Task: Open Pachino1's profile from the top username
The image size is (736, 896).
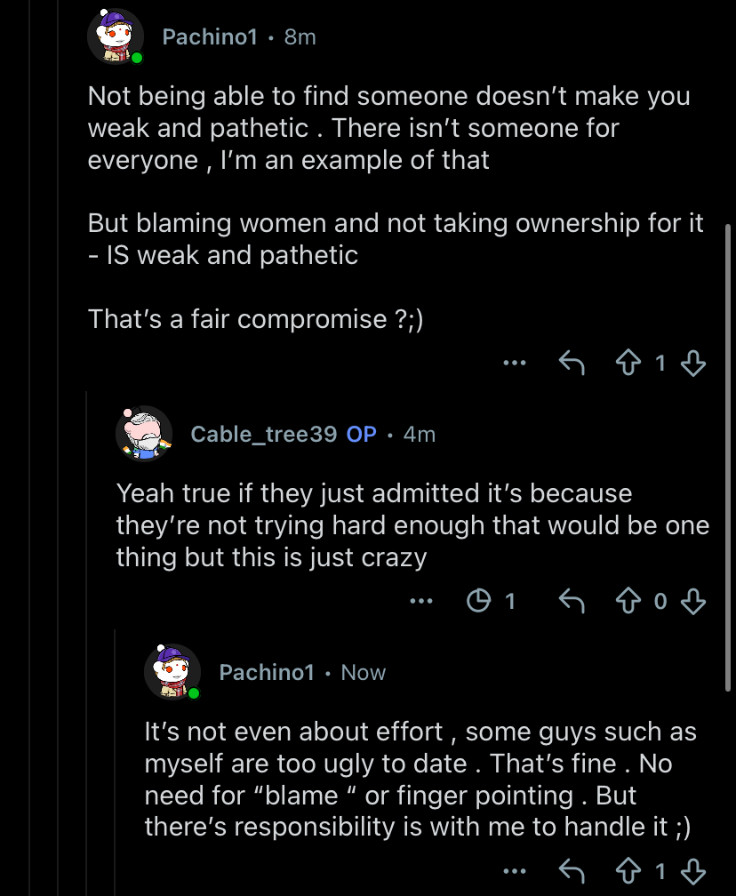Action: click(210, 36)
